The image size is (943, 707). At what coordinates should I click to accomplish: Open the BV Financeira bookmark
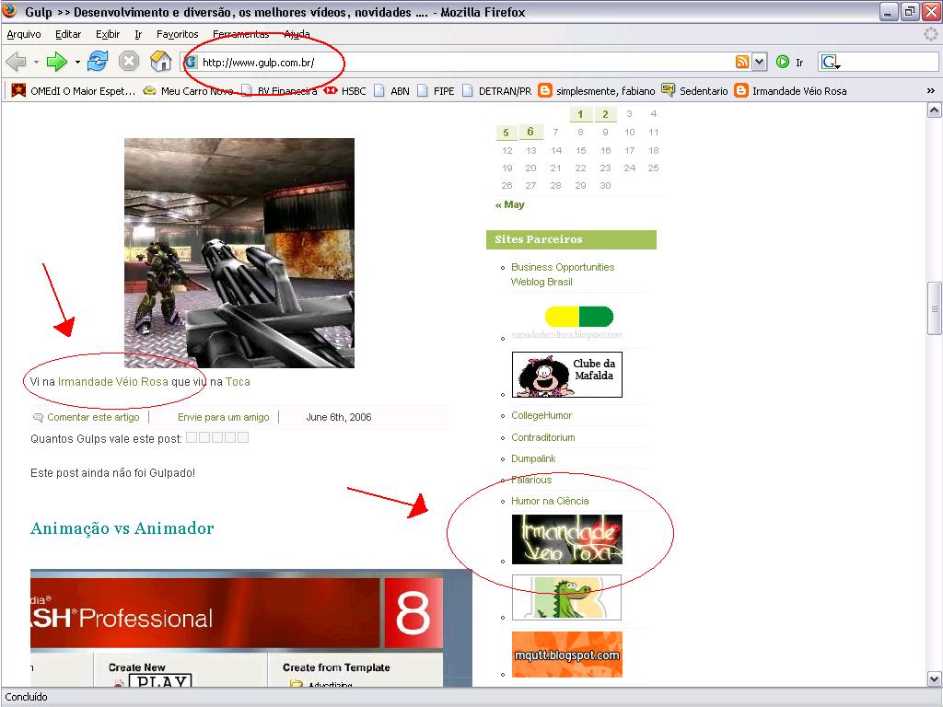278,91
